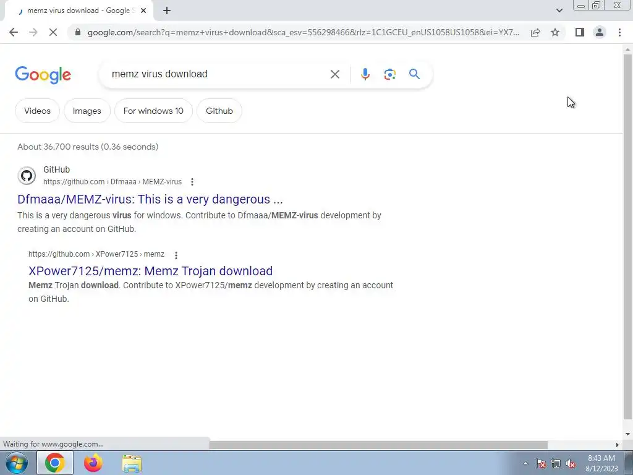This screenshot has height=475, width=633.
Task: Go back using the browser back arrow
Action: click(x=14, y=32)
